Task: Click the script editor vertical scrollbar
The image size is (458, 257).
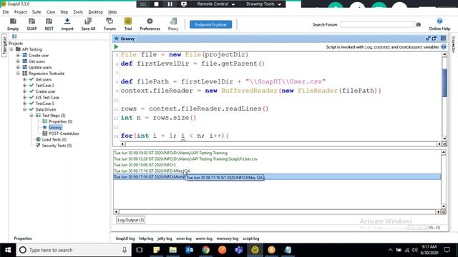Action: click(x=444, y=83)
